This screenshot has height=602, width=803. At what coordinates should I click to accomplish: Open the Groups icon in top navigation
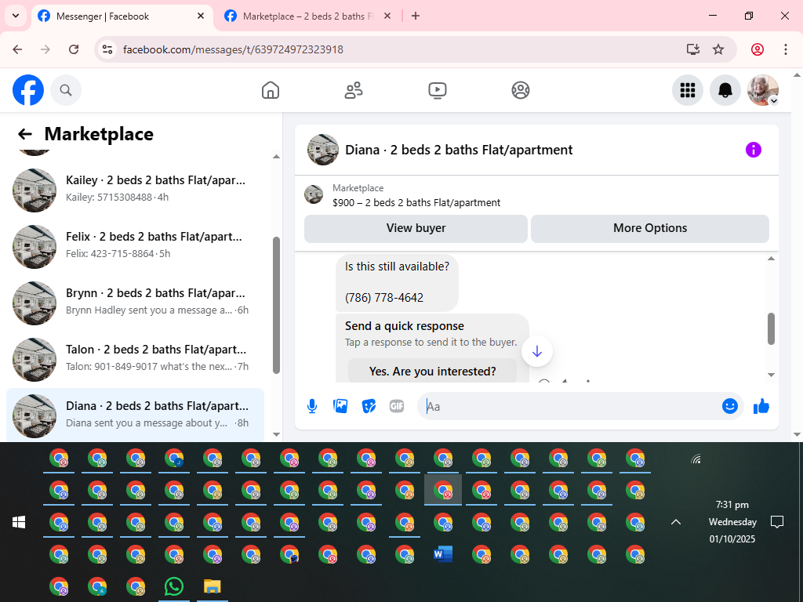[x=521, y=90]
